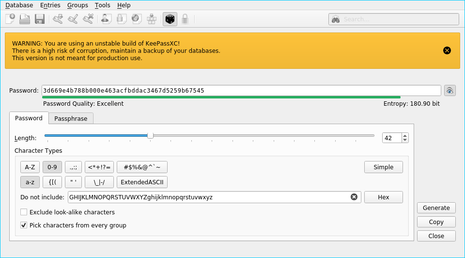Toggle ExtendedASCII characters
Image resolution: width=465 pixels, height=258 pixels.
[142, 182]
